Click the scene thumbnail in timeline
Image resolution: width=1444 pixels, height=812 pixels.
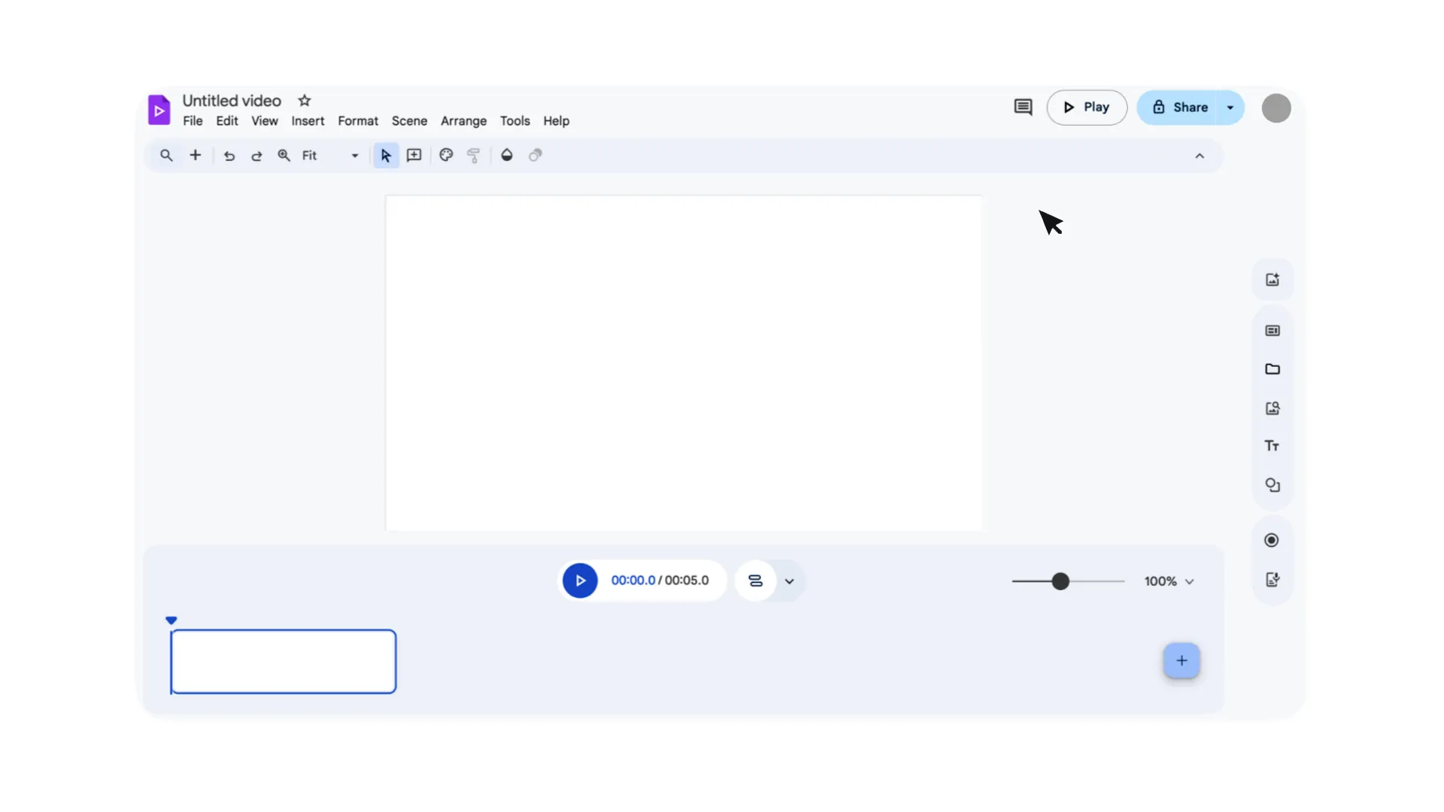point(283,660)
